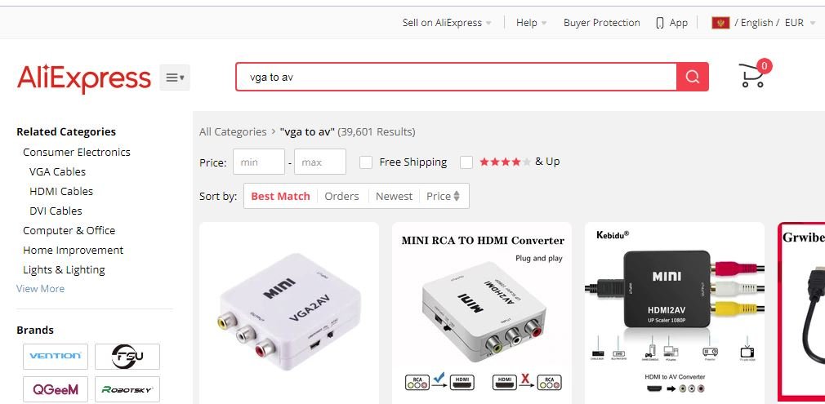Click the AliExpress logo
The height and width of the screenshot is (404, 825).
coord(84,78)
